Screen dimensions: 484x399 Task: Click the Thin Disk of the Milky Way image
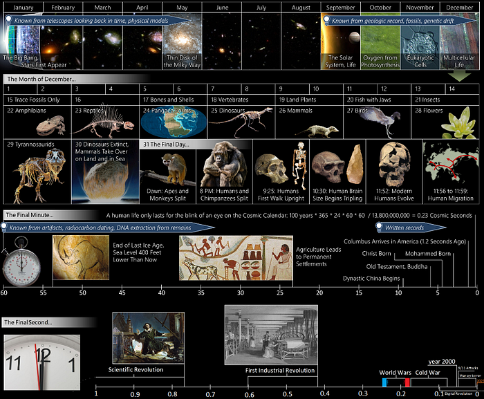(182, 41)
